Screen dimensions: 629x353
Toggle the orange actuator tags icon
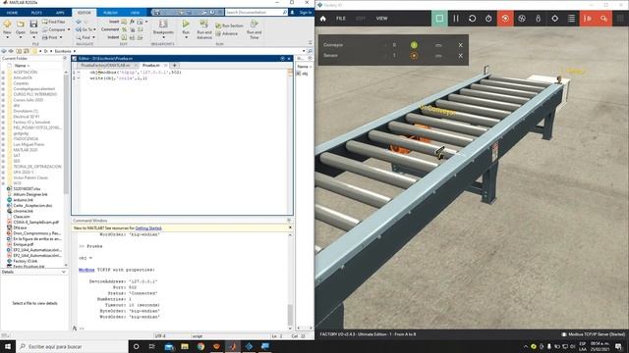coord(588,19)
